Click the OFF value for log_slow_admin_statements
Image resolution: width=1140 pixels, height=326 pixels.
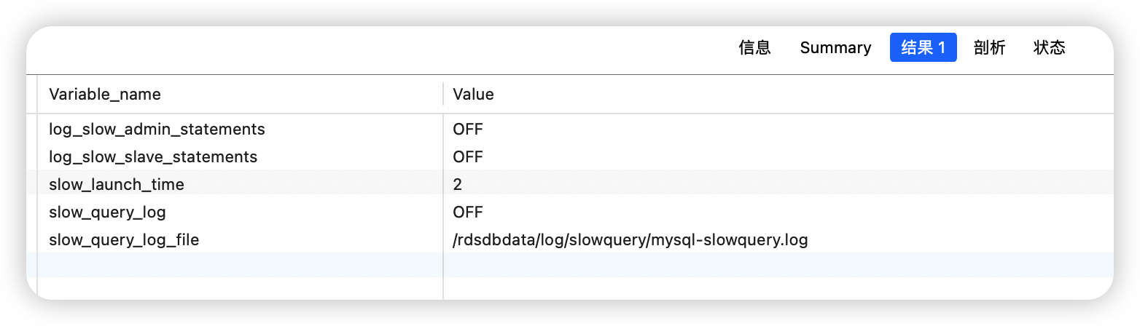[468, 130]
